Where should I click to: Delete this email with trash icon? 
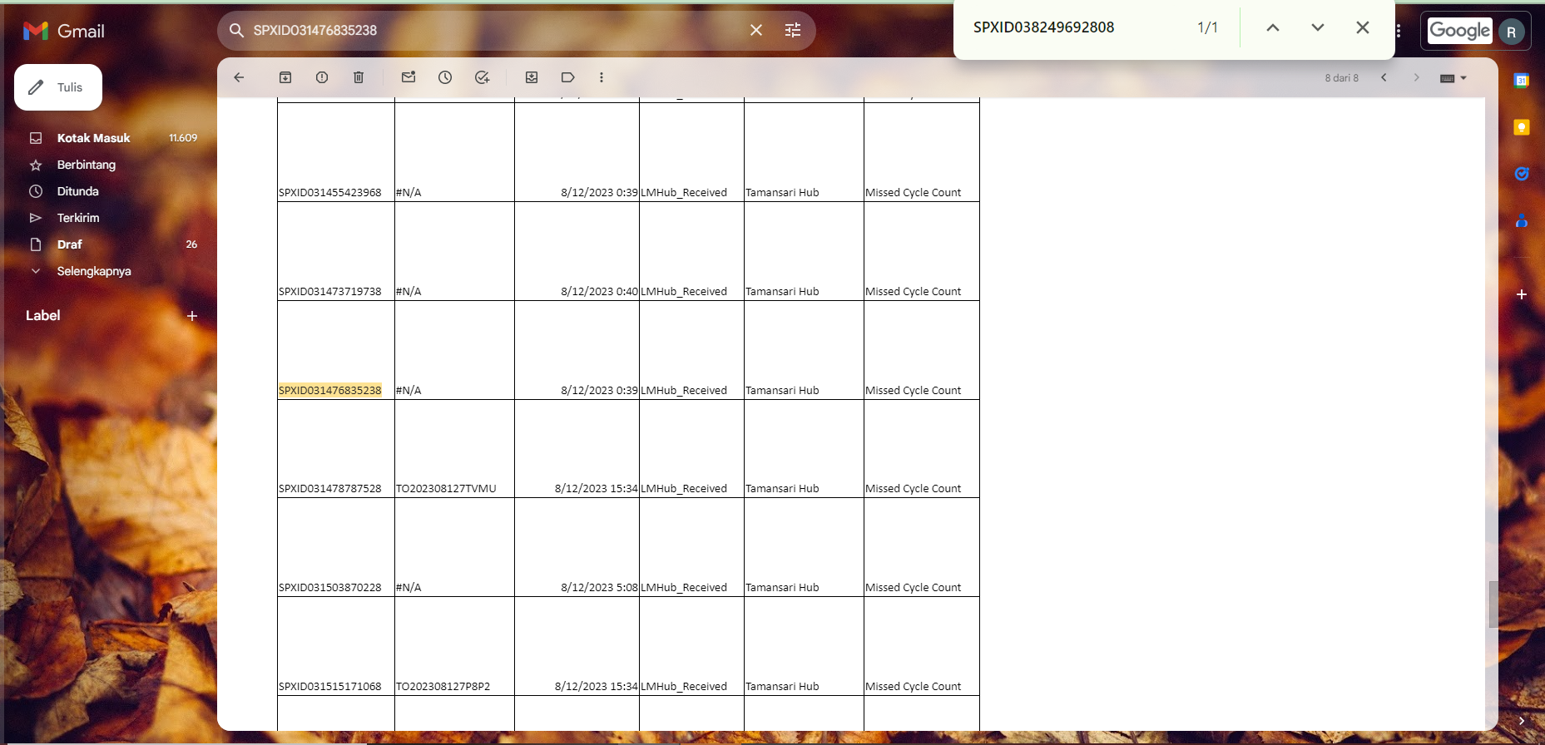(x=359, y=77)
